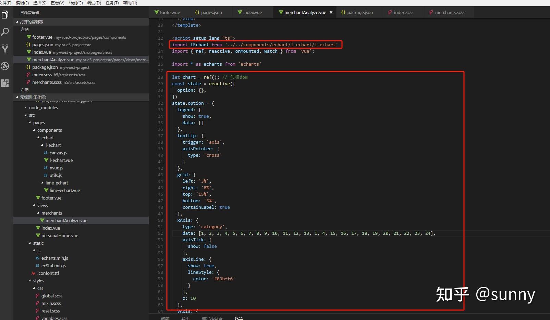Select global.scss in the css folder
The image size is (550, 320).
(x=52, y=296)
